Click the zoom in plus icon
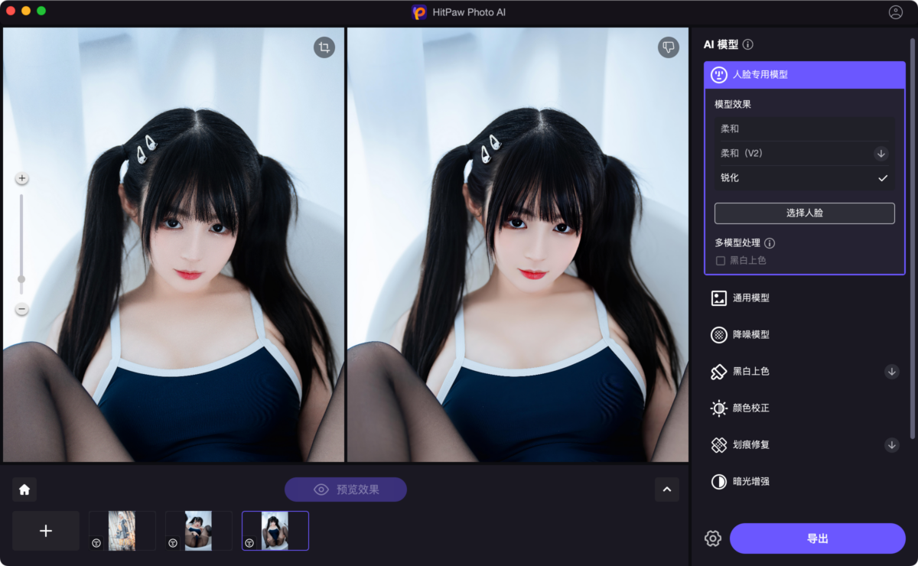The height and width of the screenshot is (566, 918). (21, 178)
